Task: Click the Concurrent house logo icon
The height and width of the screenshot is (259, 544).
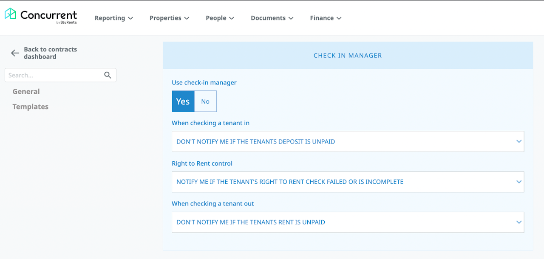Action: [x=10, y=14]
